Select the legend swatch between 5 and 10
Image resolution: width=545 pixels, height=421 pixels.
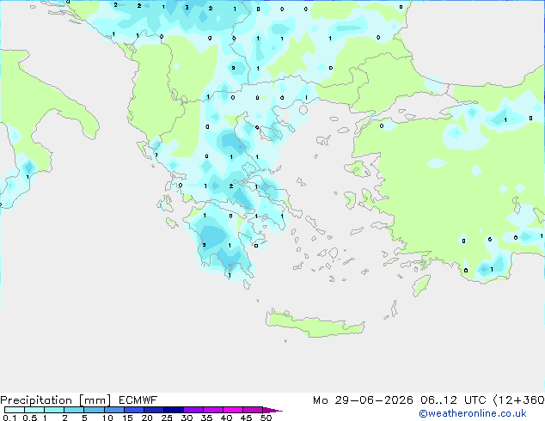click(94, 410)
